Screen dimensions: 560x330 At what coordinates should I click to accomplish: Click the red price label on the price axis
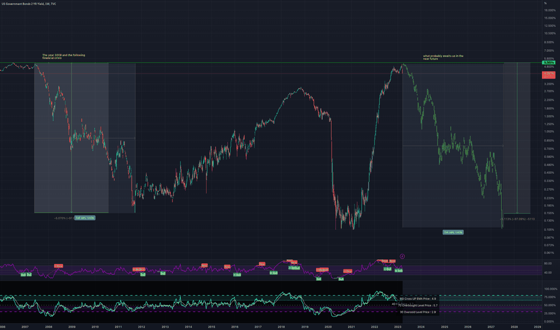pyautogui.click(x=548, y=74)
